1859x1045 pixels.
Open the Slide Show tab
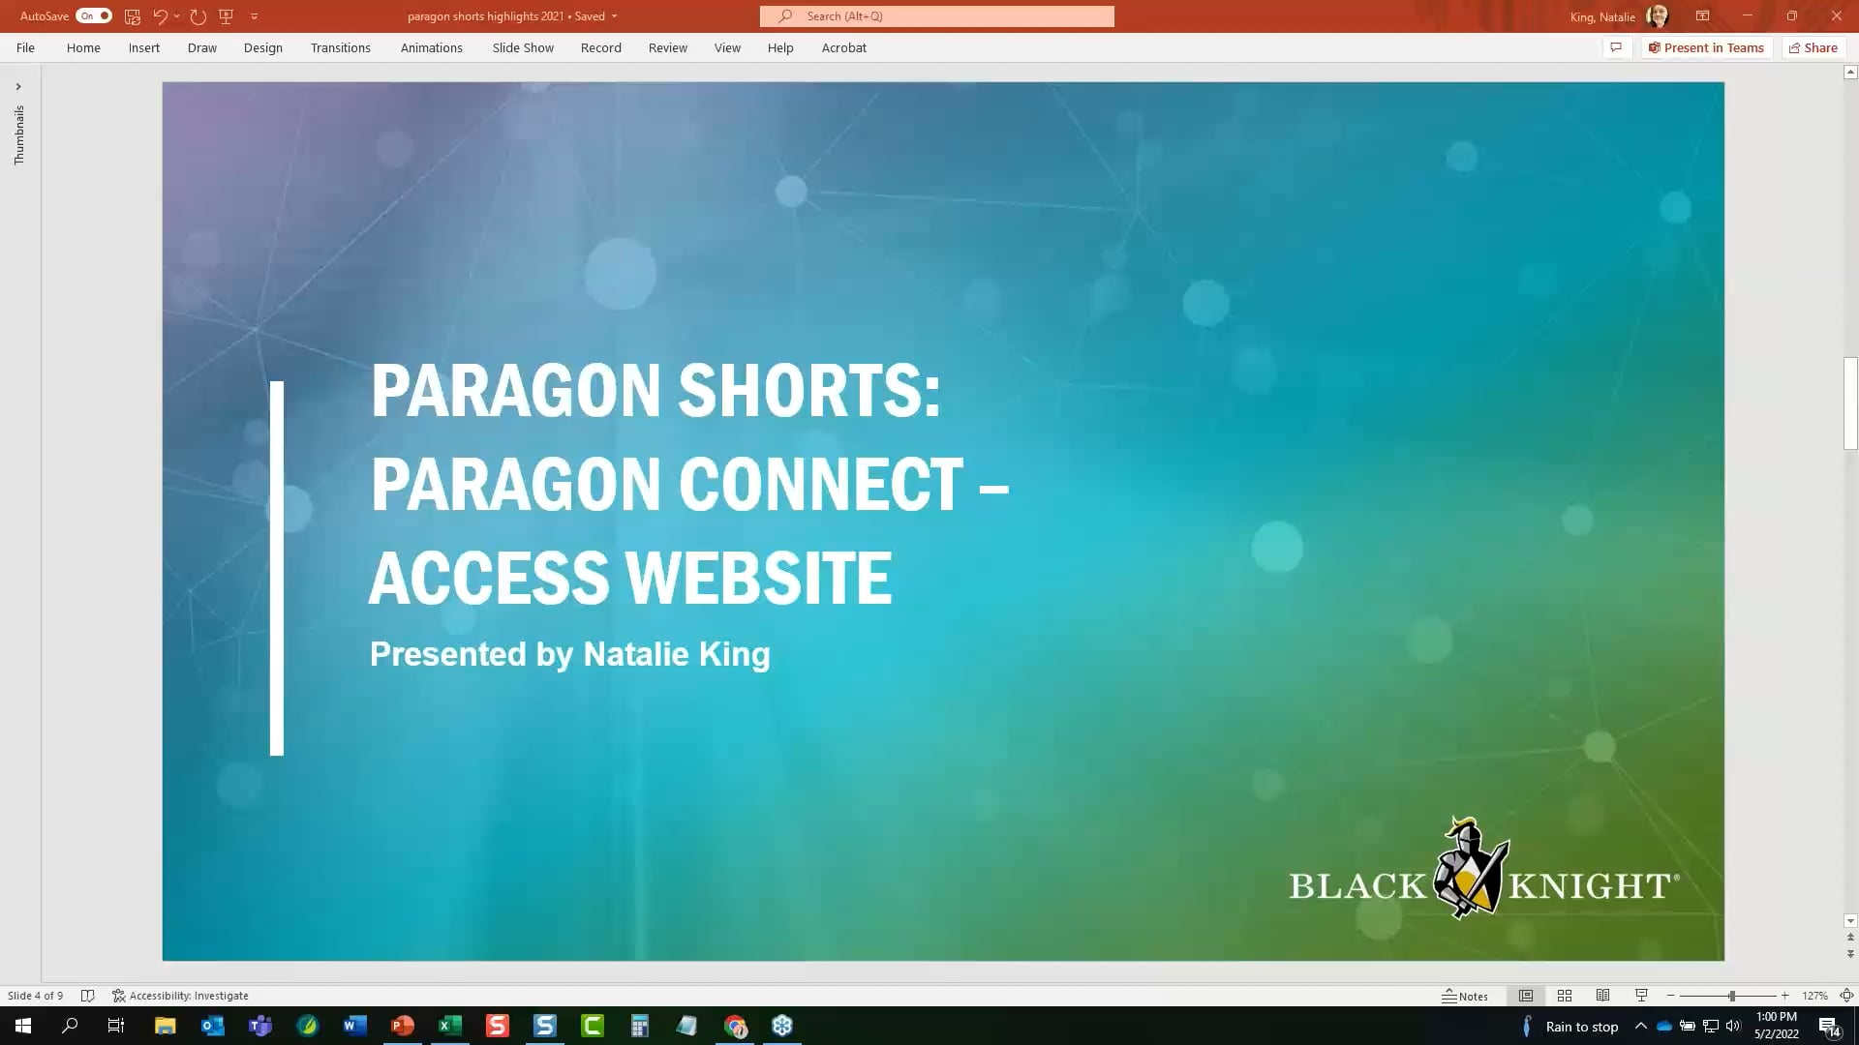(523, 47)
